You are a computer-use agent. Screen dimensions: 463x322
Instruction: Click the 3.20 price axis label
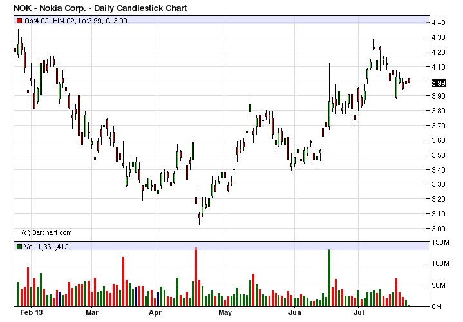point(438,199)
